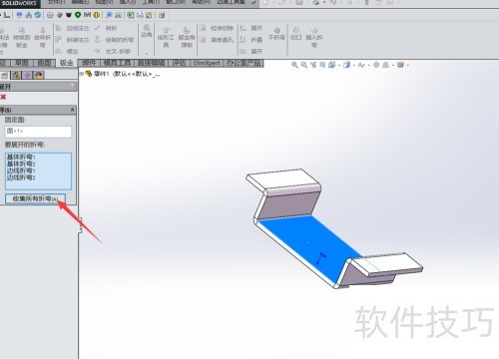499x359 pixels.
Task: Click the 插入折弯 insert bends icon
Action: point(314,37)
